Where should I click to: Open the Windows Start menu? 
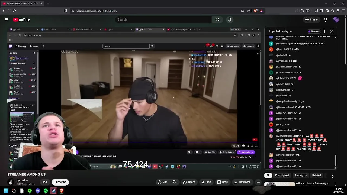click(x=6, y=191)
